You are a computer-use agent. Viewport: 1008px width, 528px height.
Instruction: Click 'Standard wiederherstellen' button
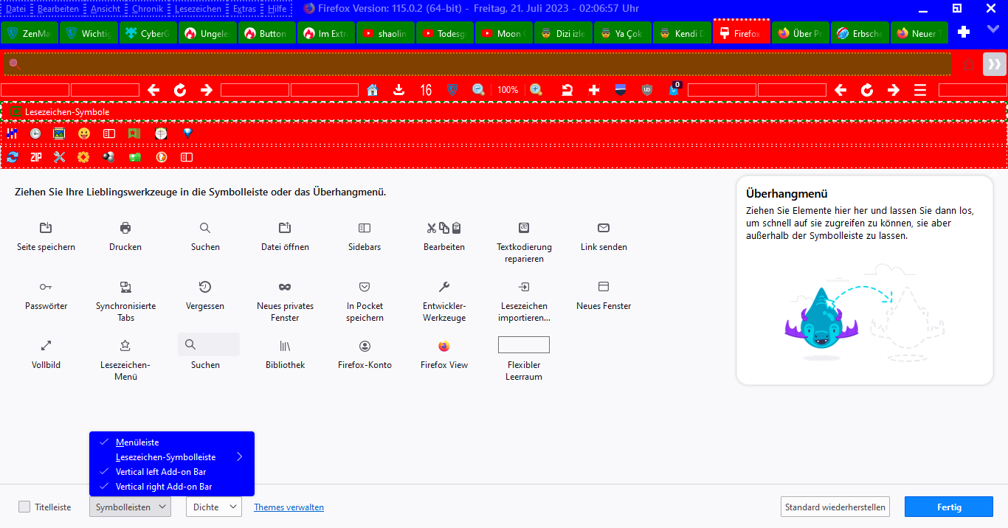pos(835,507)
